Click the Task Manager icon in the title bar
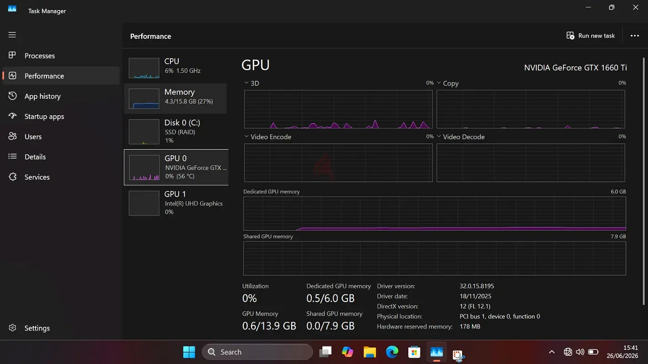This screenshot has height=364, width=648. click(x=12, y=9)
